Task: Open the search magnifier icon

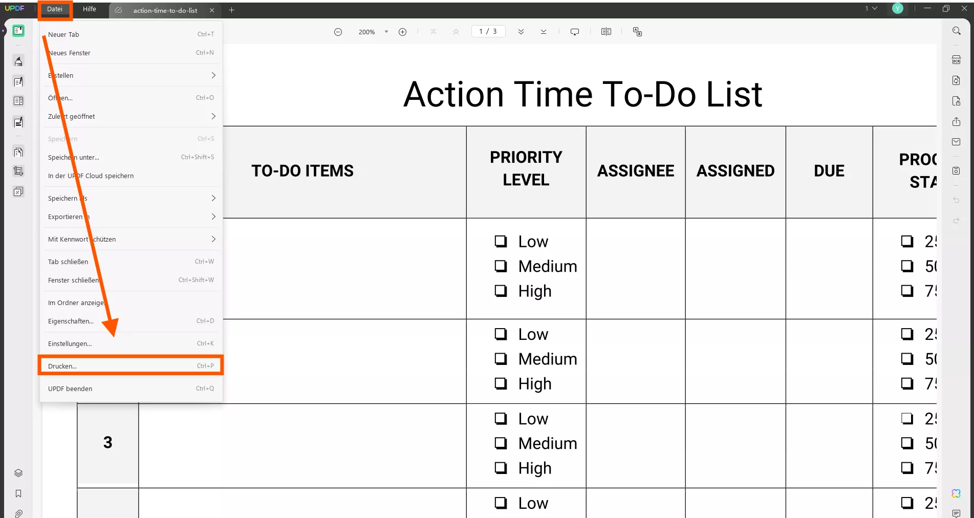Action: (x=956, y=31)
